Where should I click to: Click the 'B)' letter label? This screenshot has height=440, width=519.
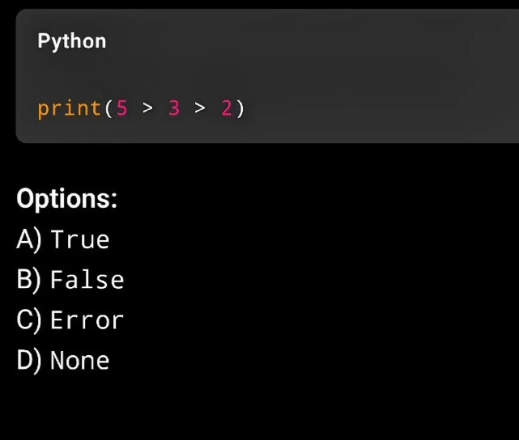pyautogui.click(x=29, y=280)
